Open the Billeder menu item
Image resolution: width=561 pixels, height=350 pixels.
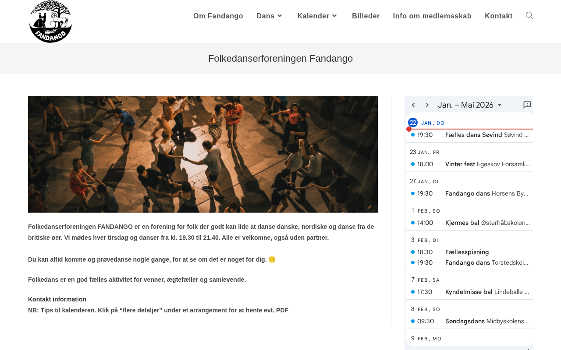(366, 16)
